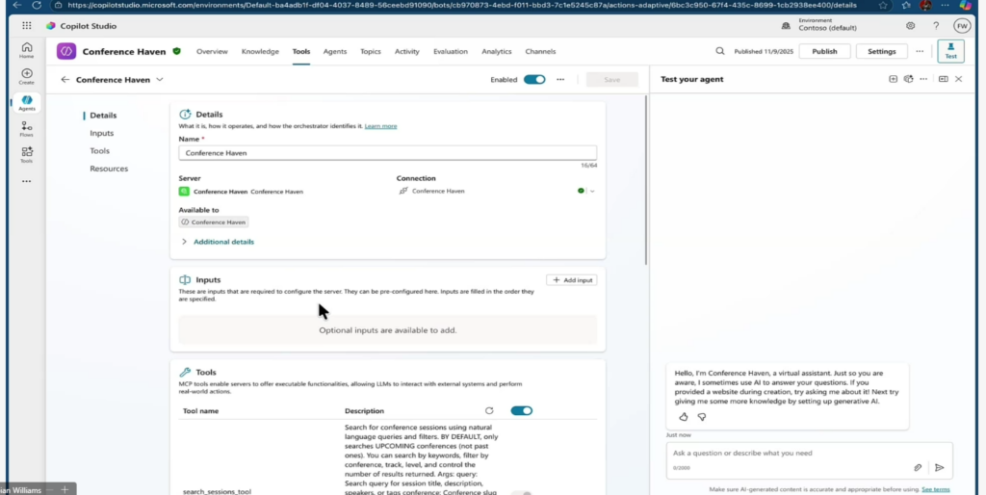Open the ellipsis menu next to Enabled toggle
Viewport: 986px width, 495px height.
[560, 79]
